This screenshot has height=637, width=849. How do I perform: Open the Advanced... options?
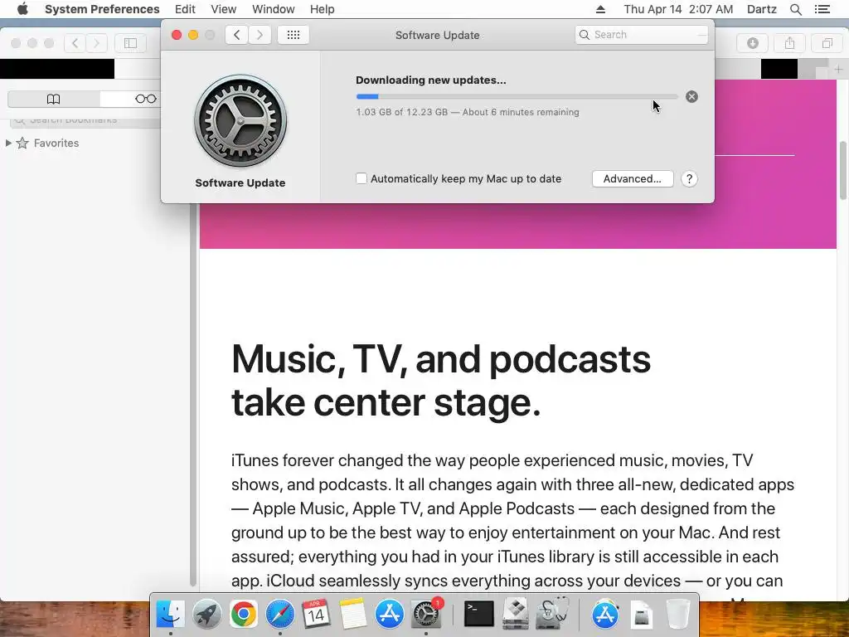click(x=633, y=179)
